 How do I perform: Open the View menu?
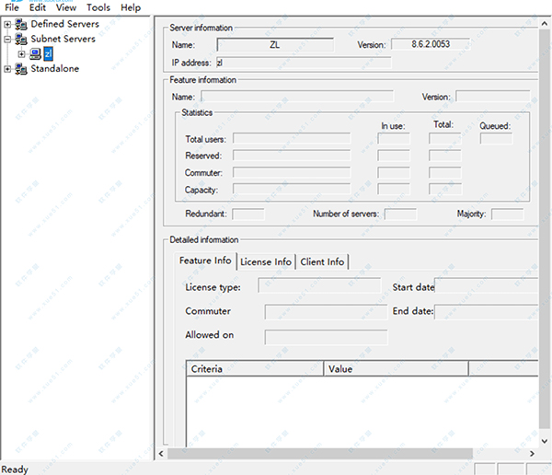tap(65, 7)
